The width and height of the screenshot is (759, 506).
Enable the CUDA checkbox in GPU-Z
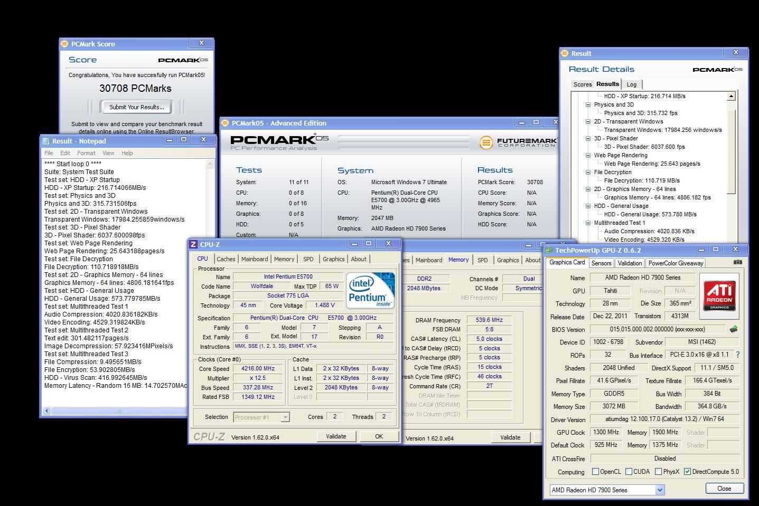(x=629, y=472)
